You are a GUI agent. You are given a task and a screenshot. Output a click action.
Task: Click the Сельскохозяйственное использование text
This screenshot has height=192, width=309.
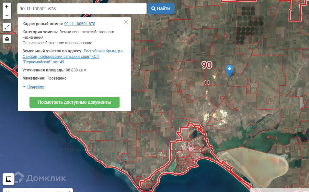coord(57,43)
